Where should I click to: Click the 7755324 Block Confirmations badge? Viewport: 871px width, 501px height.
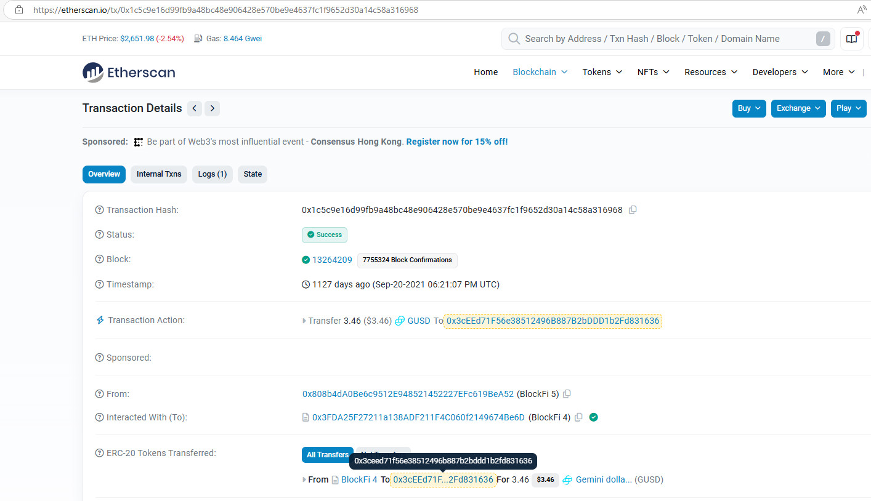[x=407, y=260]
